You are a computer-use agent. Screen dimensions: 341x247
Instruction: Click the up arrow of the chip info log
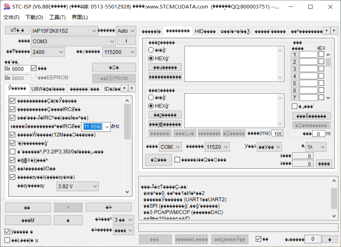(x=334, y=181)
